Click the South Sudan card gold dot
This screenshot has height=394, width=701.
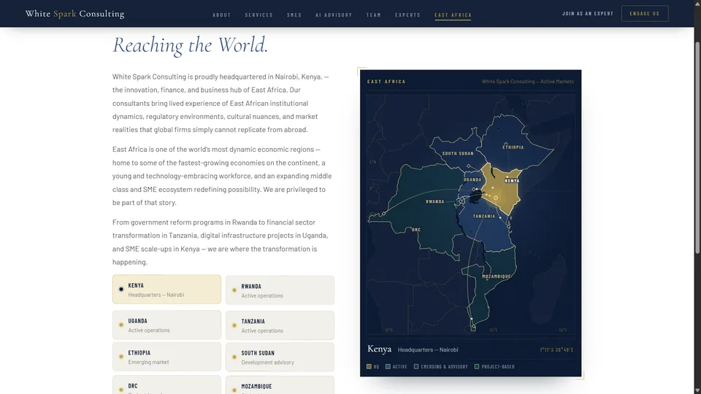[x=234, y=357]
